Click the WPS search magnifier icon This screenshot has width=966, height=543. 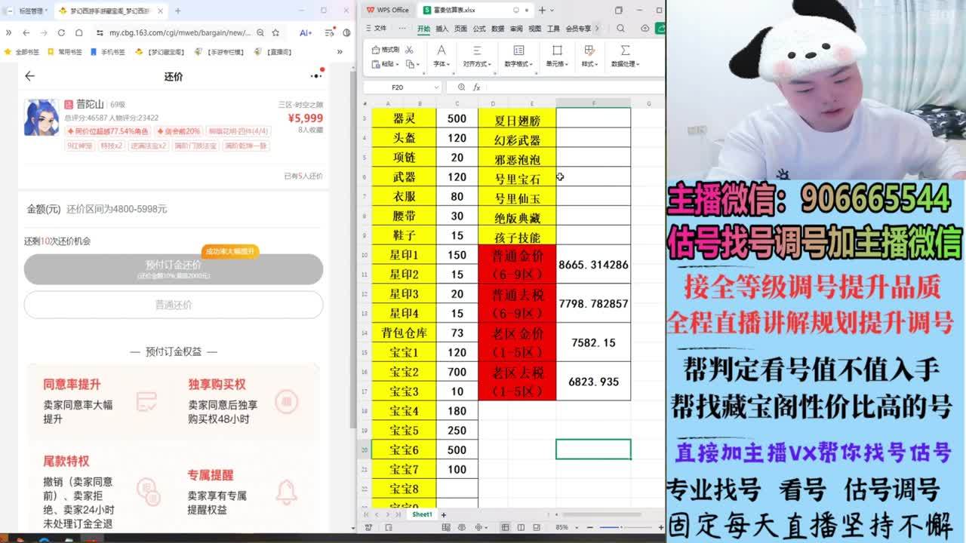(x=620, y=29)
